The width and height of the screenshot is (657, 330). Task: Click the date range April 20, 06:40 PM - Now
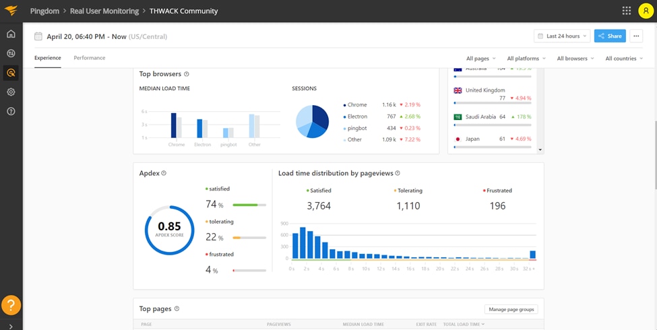point(86,36)
